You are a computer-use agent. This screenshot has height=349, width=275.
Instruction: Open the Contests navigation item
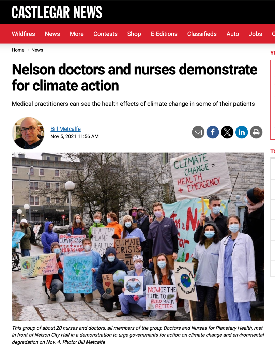pyautogui.click(x=105, y=34)
